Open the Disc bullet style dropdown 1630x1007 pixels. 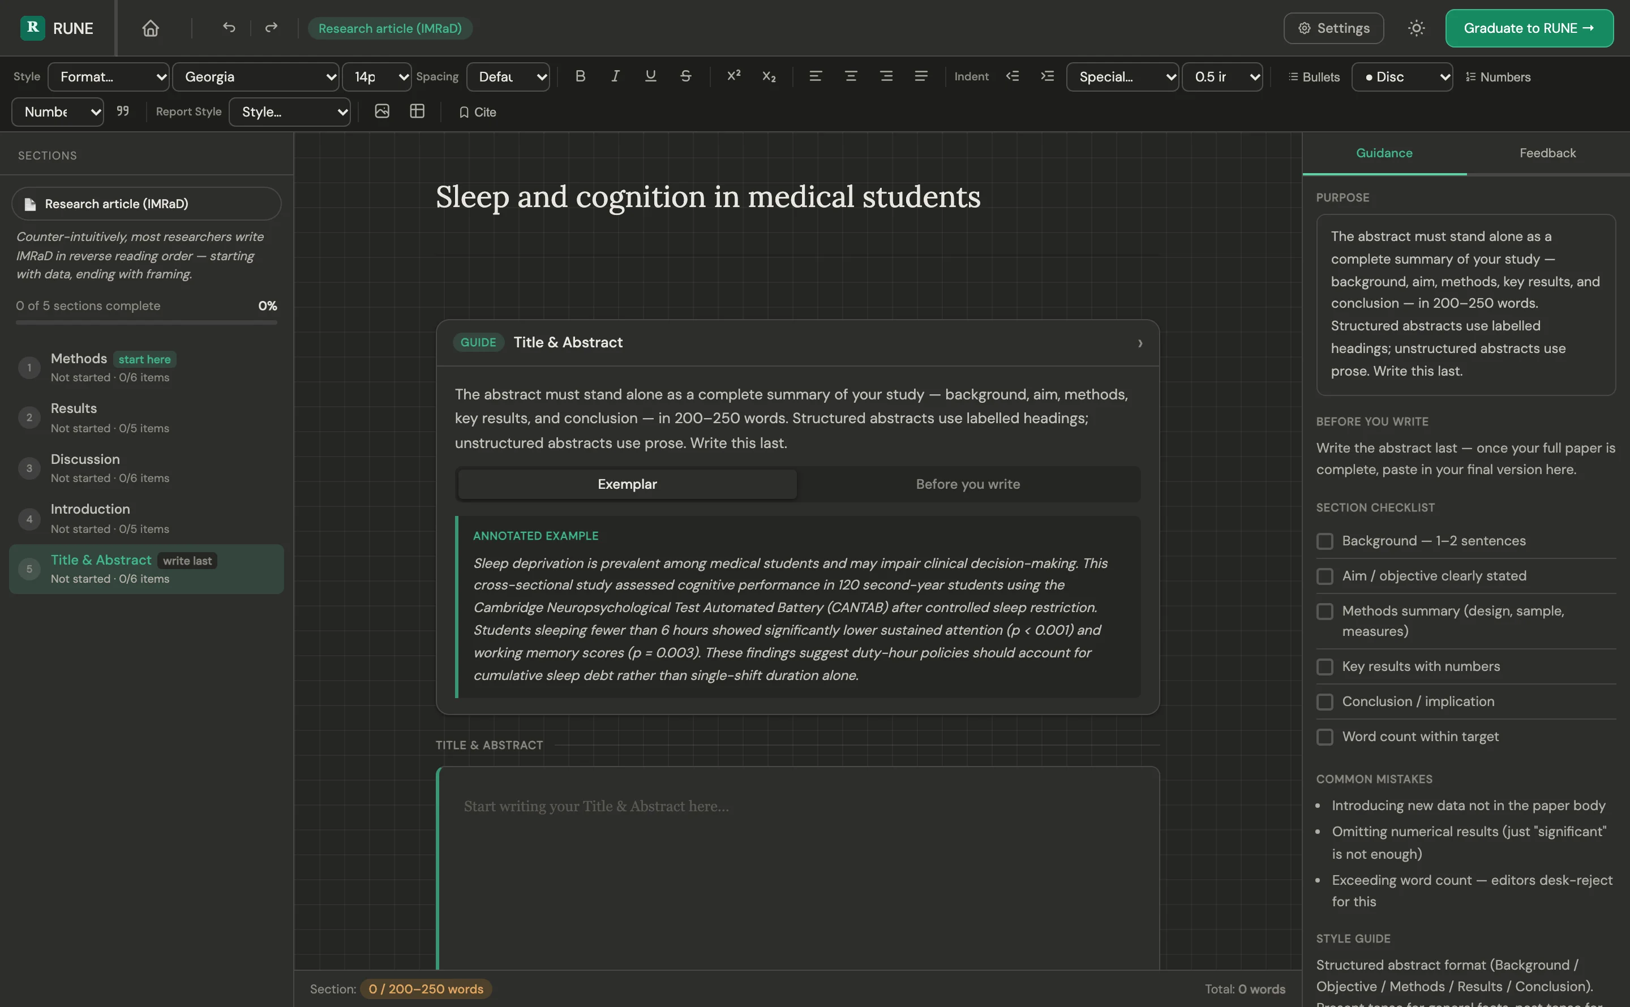[1402, 76]
